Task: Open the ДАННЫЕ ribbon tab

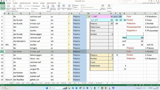Action: point(42,3)
